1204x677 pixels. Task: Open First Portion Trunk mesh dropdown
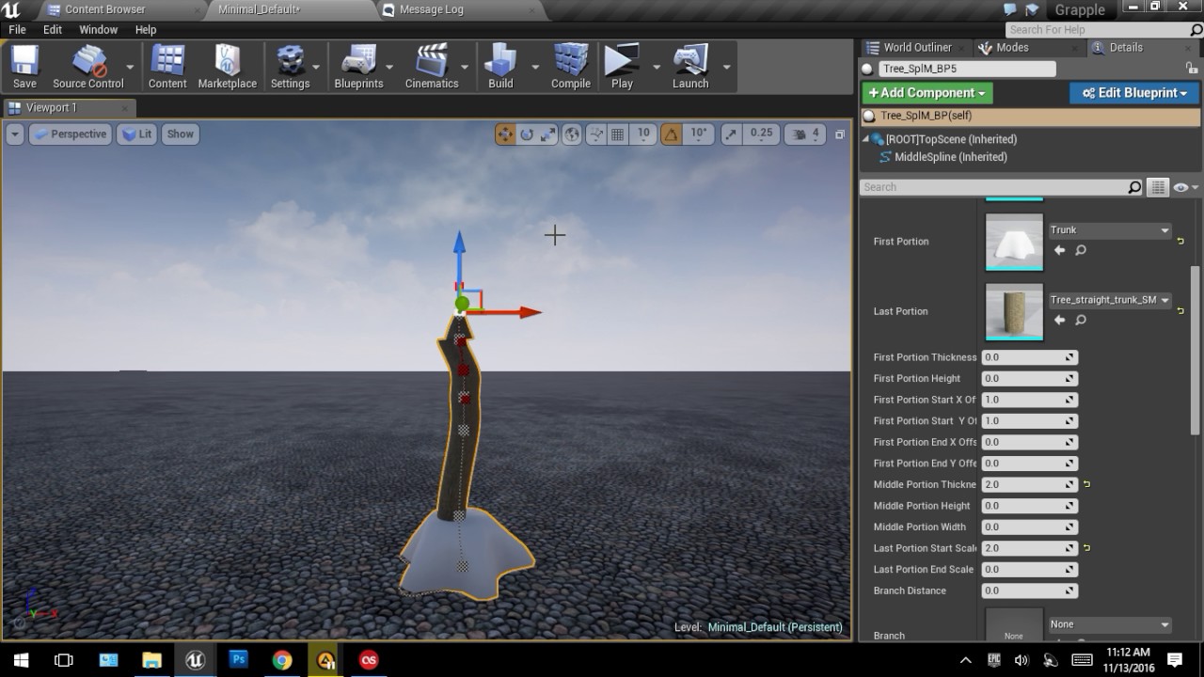point(1110,230)
